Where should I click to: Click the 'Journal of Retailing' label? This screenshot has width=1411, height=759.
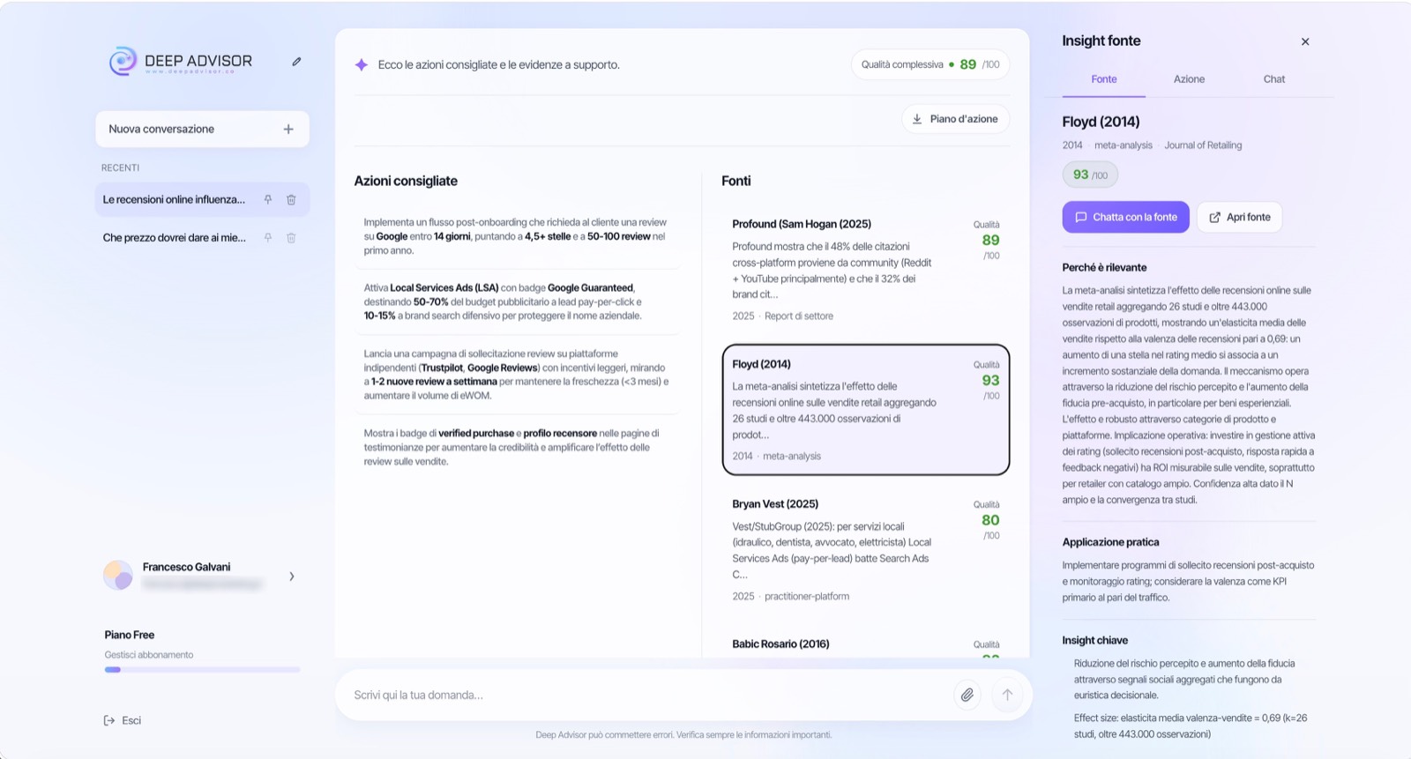(x=1203, y=145)
